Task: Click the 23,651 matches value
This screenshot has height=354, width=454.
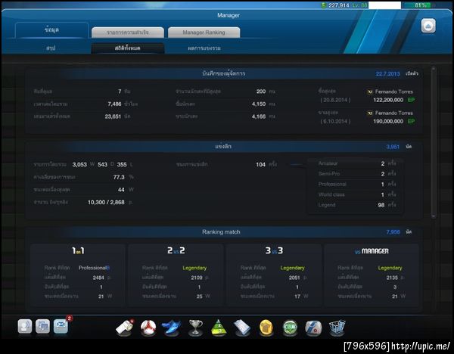Action: [x=113, y=116]
